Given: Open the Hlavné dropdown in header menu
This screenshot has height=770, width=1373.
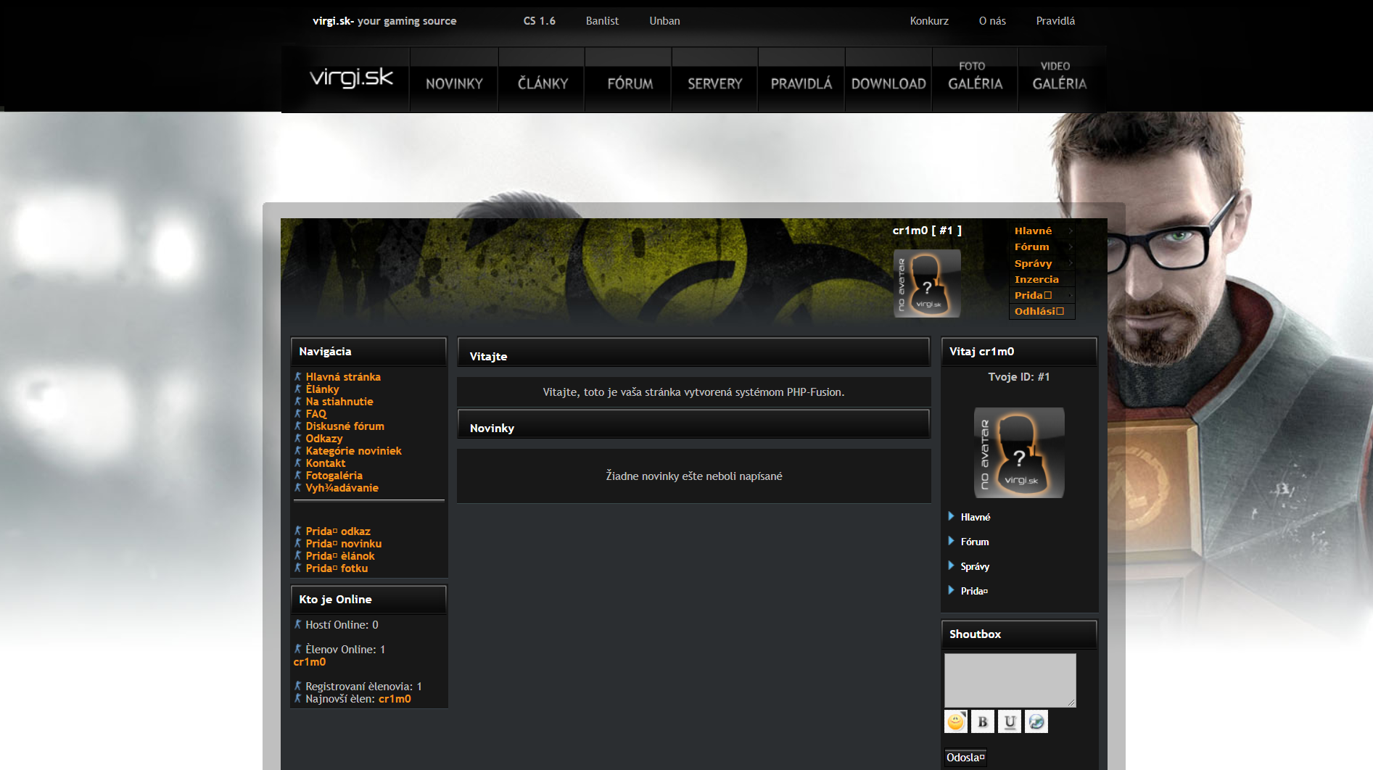Looking at the screenshot, I should click(1042, 231).
